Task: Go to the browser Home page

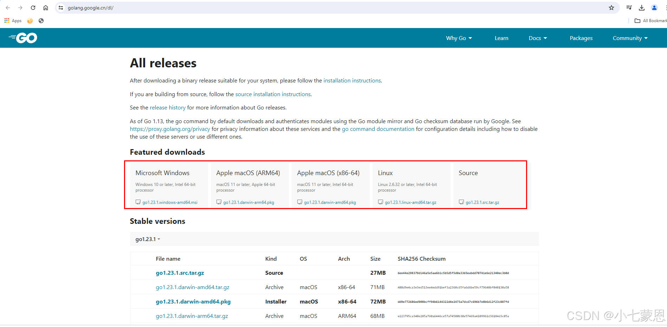Action: tap(46, 8)
